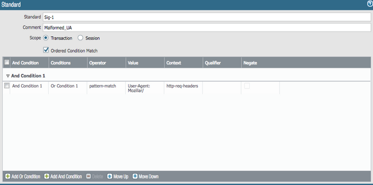Screen dimensions: 373x185
Task: Click the Delete button label
Action: pyautogui.click(x=97, y=177)
